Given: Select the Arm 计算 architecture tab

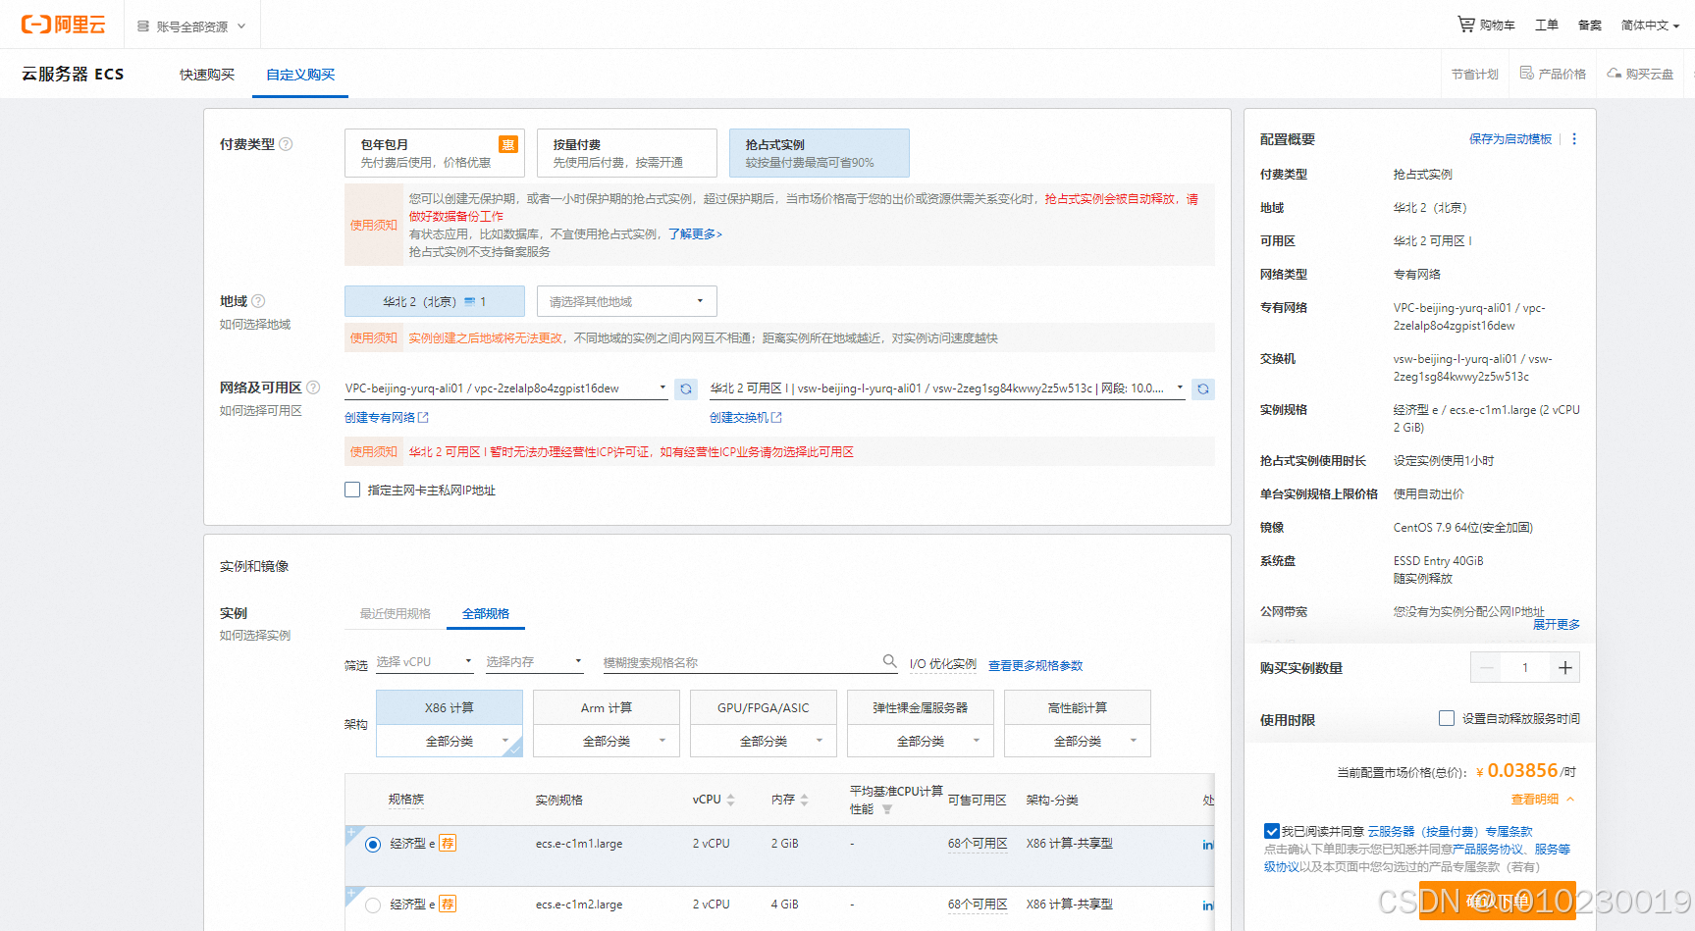Looking at the screenshot, I should pos(607,707).
